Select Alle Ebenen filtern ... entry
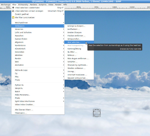Screen dimensions: 150x136 tap(38, 110)
